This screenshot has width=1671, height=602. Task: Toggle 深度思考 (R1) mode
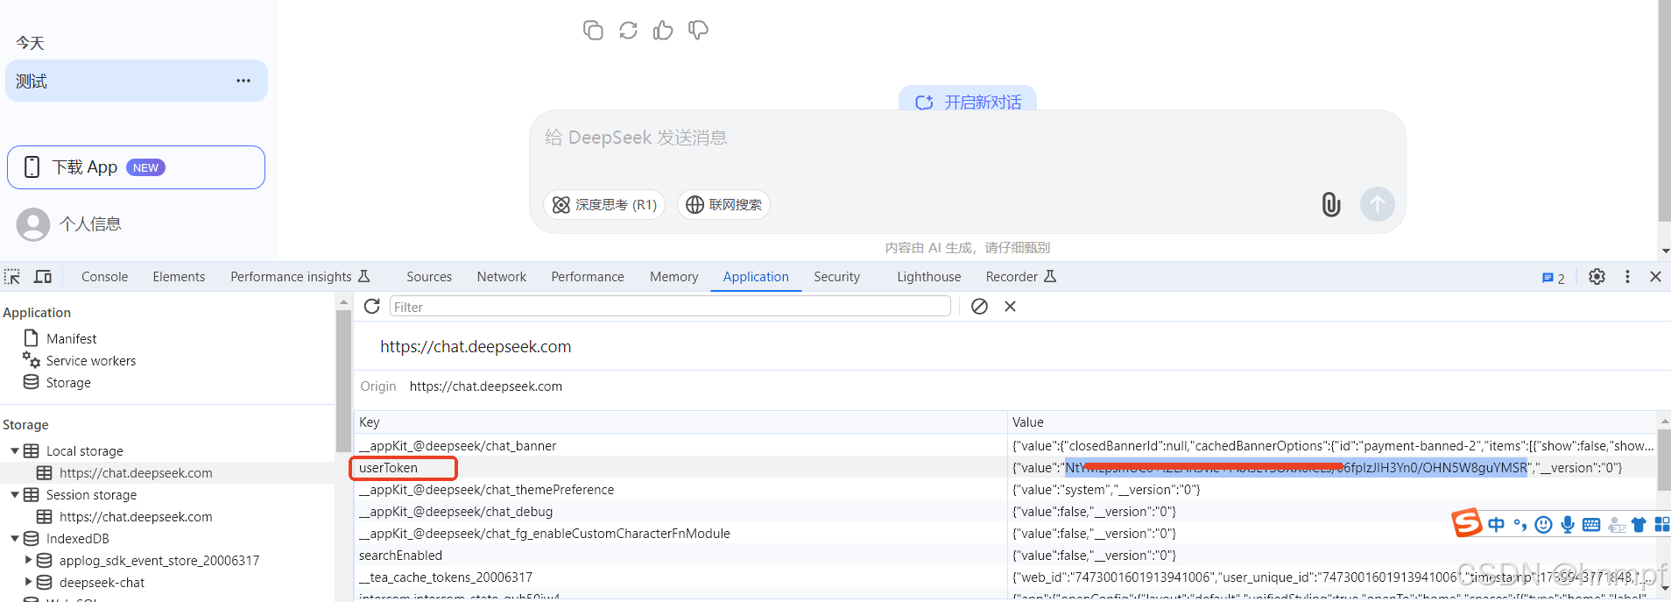click(604, 204)
